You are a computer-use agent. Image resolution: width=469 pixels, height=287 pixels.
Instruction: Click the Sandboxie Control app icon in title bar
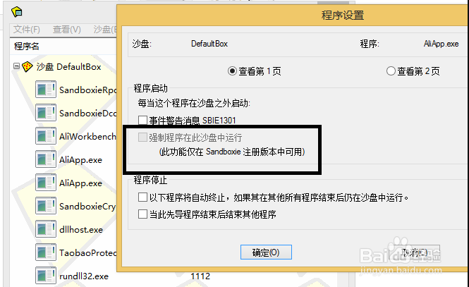click(17, 12)
